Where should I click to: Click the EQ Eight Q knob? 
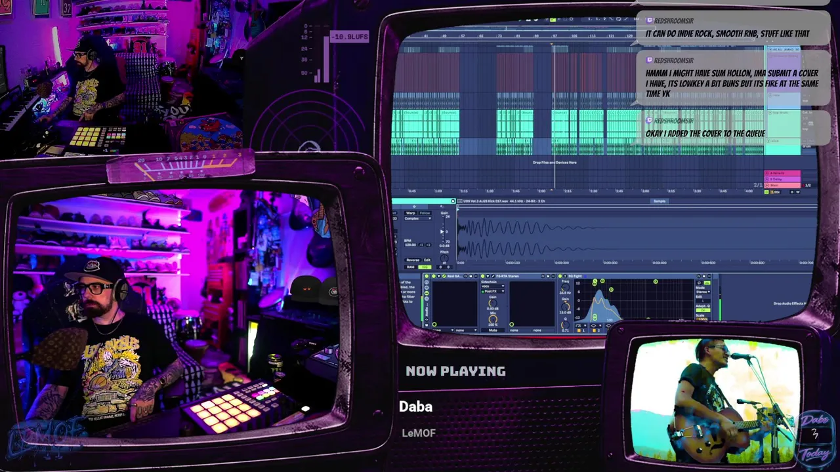tap(565, 324)
